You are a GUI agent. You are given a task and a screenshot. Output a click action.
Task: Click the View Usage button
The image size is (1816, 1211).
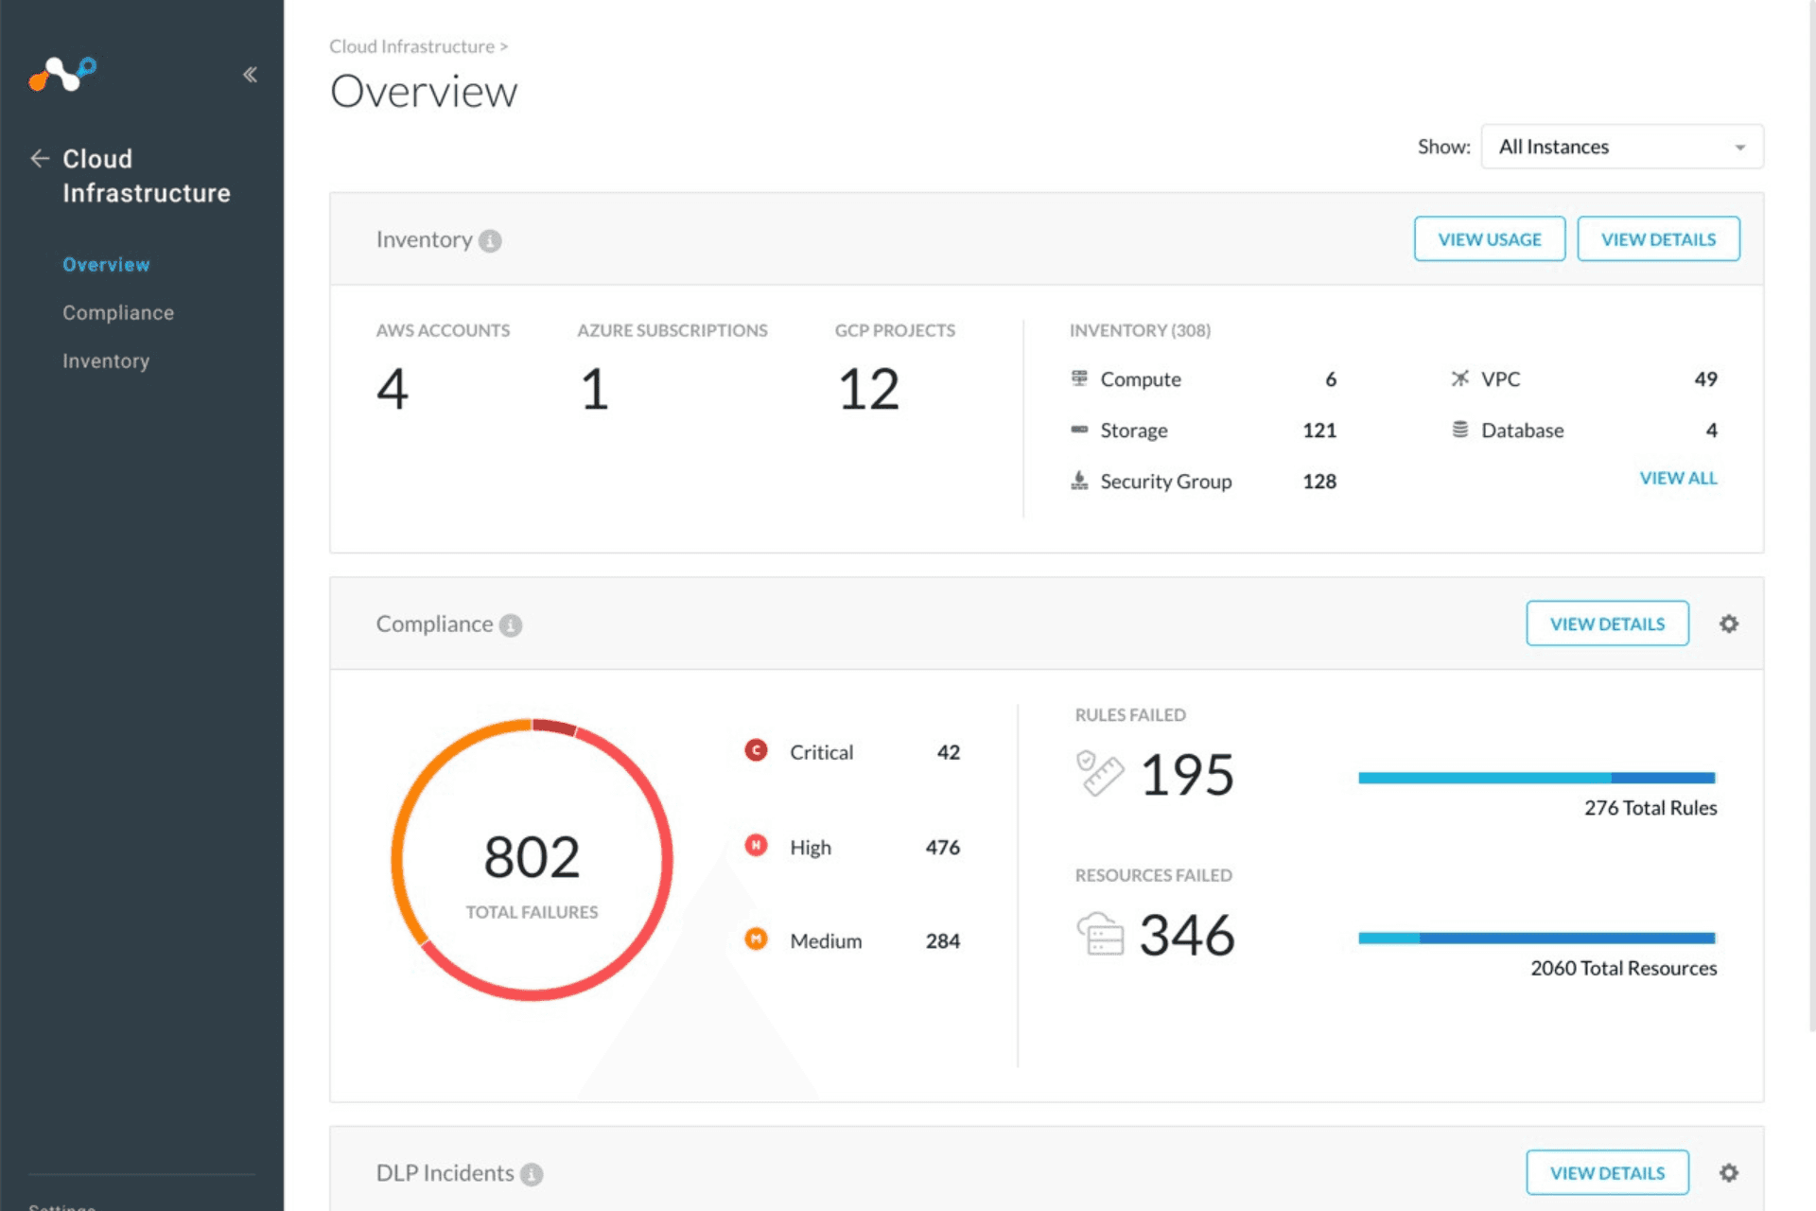coord(1489,239)
